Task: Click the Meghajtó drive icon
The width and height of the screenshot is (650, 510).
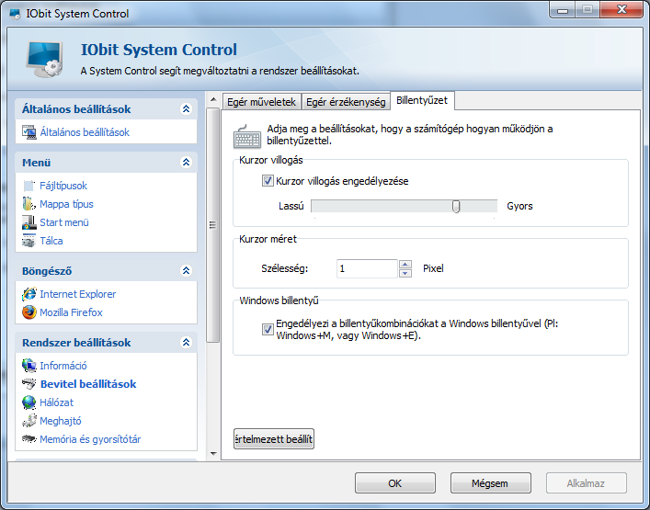Action: point(29,421)
